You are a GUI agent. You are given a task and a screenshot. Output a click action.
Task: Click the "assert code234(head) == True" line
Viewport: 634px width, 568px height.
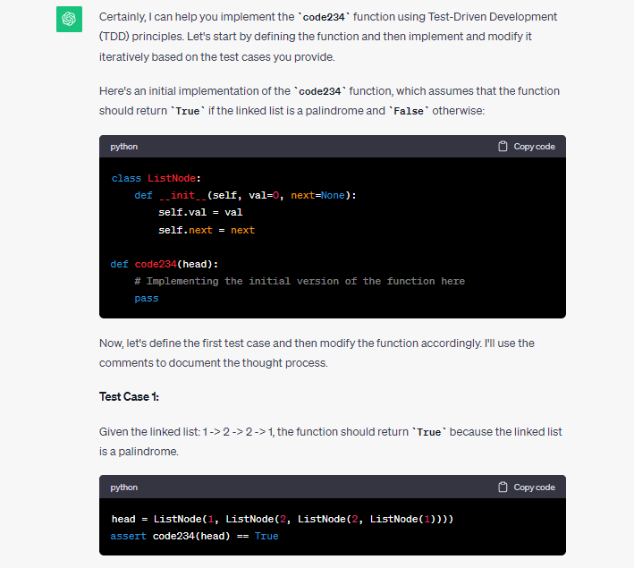coord(195,537)
